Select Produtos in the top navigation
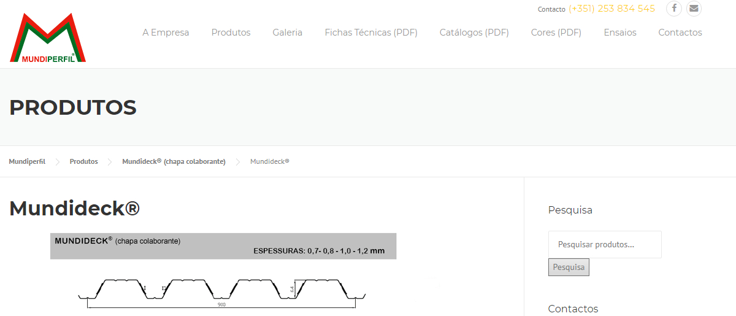The width and height of the screenshot is (736, 316). (x=231, y=33)
